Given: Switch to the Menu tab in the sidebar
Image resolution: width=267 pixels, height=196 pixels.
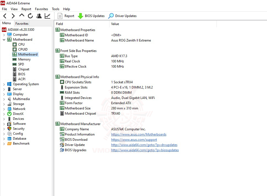Looking at the screenshot, I should (x=6, y=23).
